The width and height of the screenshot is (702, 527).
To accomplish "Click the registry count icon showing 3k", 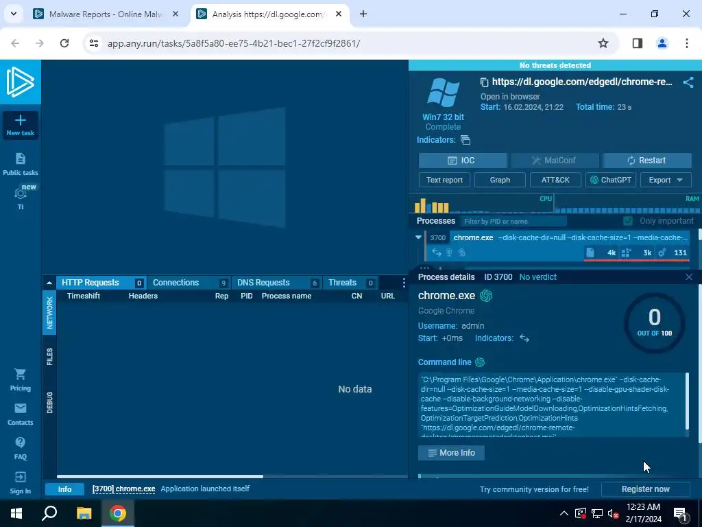I will [627, 253].
